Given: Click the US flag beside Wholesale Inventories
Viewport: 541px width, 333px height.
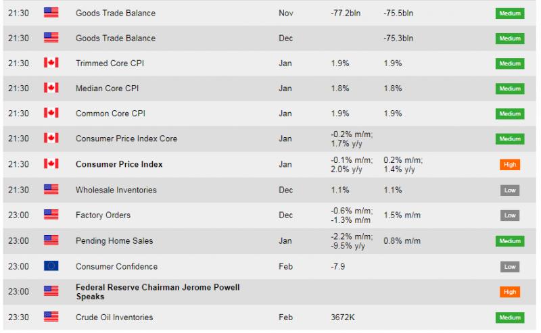Looking at the screenshot, I should [x=51, y=190].
